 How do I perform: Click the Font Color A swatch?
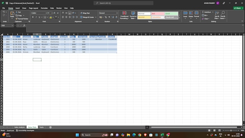pos(56,17)
